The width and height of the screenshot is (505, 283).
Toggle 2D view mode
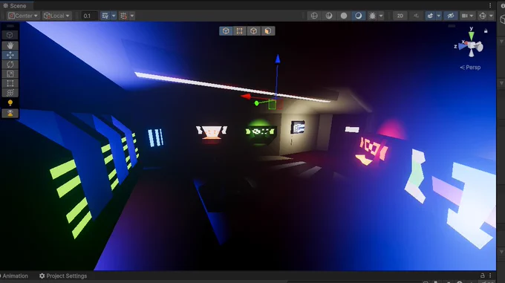coord(400,16)
